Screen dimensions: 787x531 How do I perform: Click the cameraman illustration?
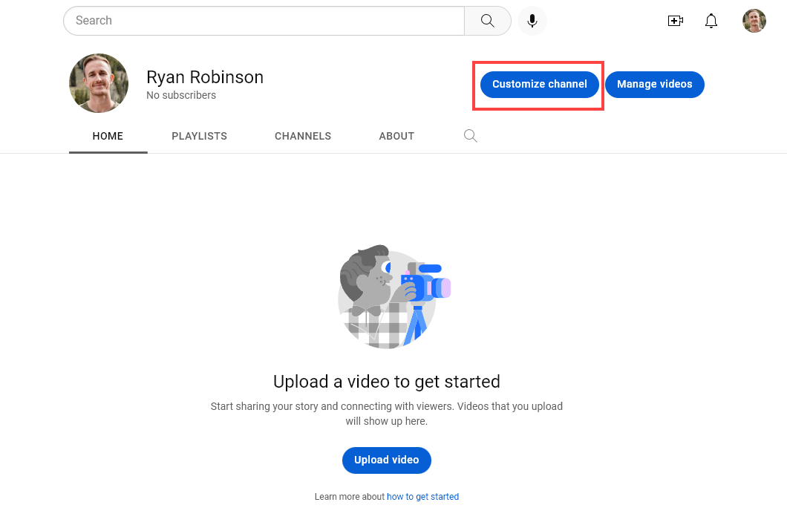click(x=393, y=297)
